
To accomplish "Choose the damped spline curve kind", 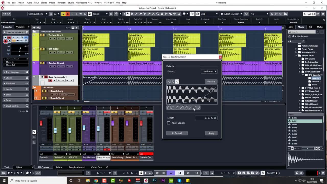I will click(173, 82).
